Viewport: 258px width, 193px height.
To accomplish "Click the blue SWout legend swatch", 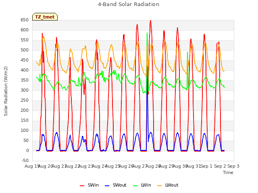I will coord(107,186).
